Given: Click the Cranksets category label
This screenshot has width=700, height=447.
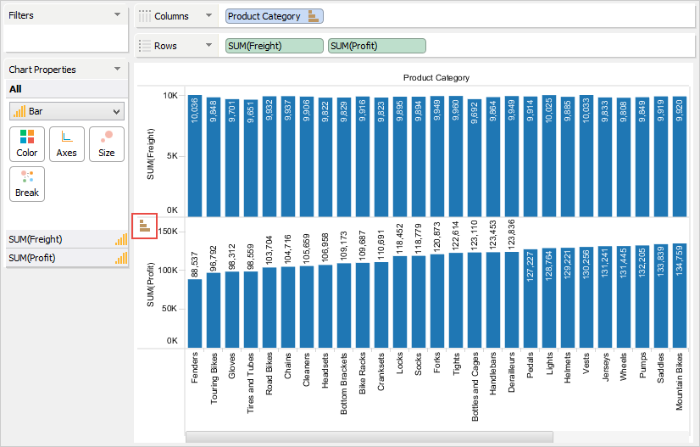Looking at the screenshot, I should (x=381, y=372).
